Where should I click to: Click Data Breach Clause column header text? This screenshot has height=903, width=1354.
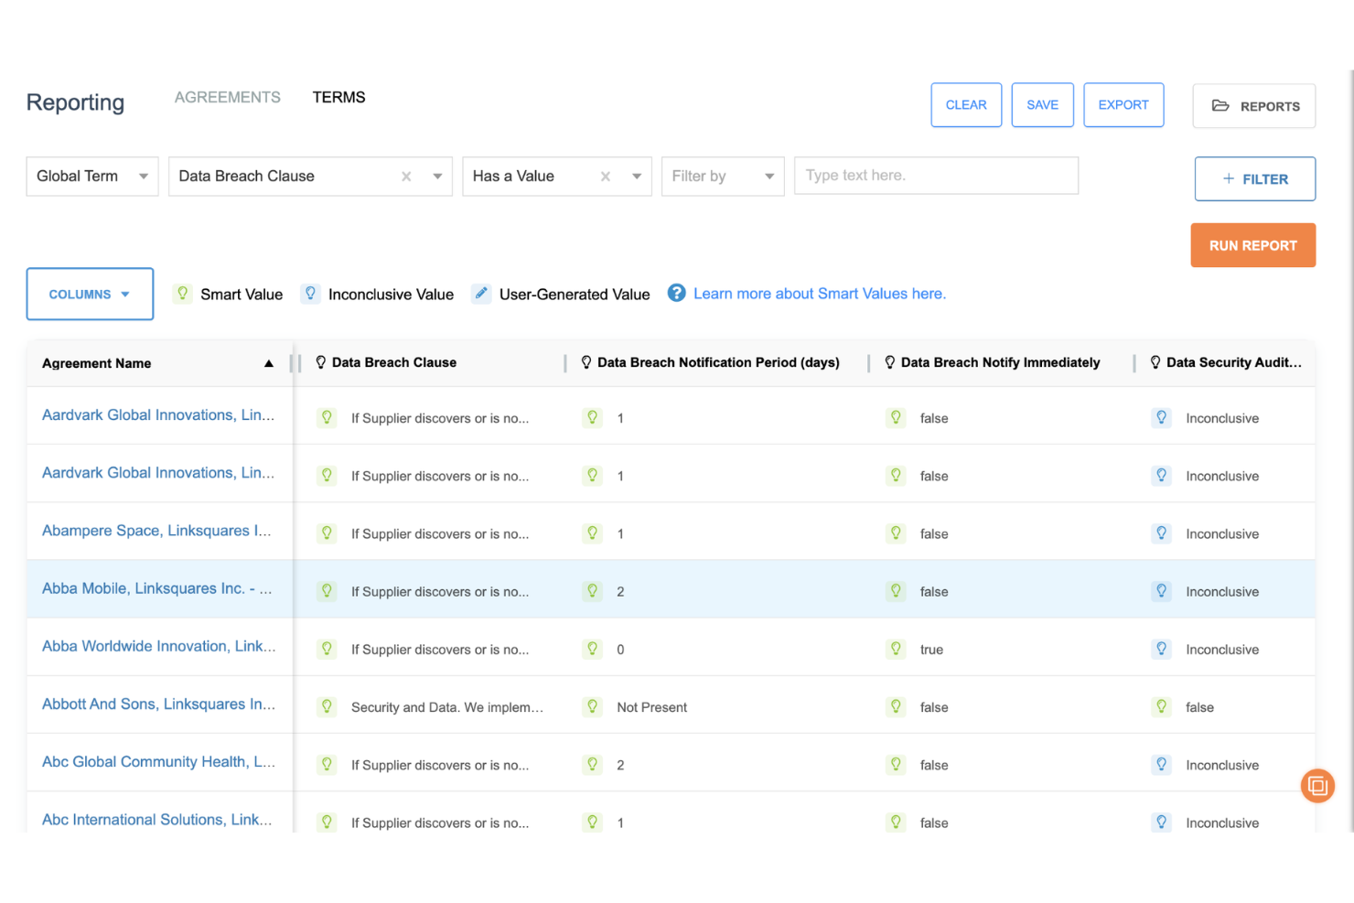394,362
